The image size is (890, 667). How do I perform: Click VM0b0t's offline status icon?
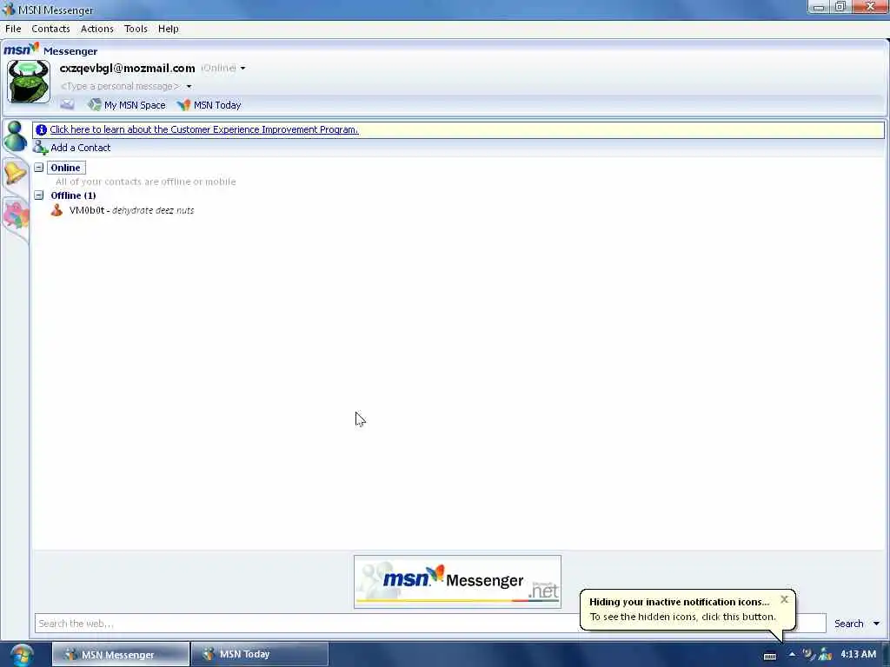coord(56,210)
